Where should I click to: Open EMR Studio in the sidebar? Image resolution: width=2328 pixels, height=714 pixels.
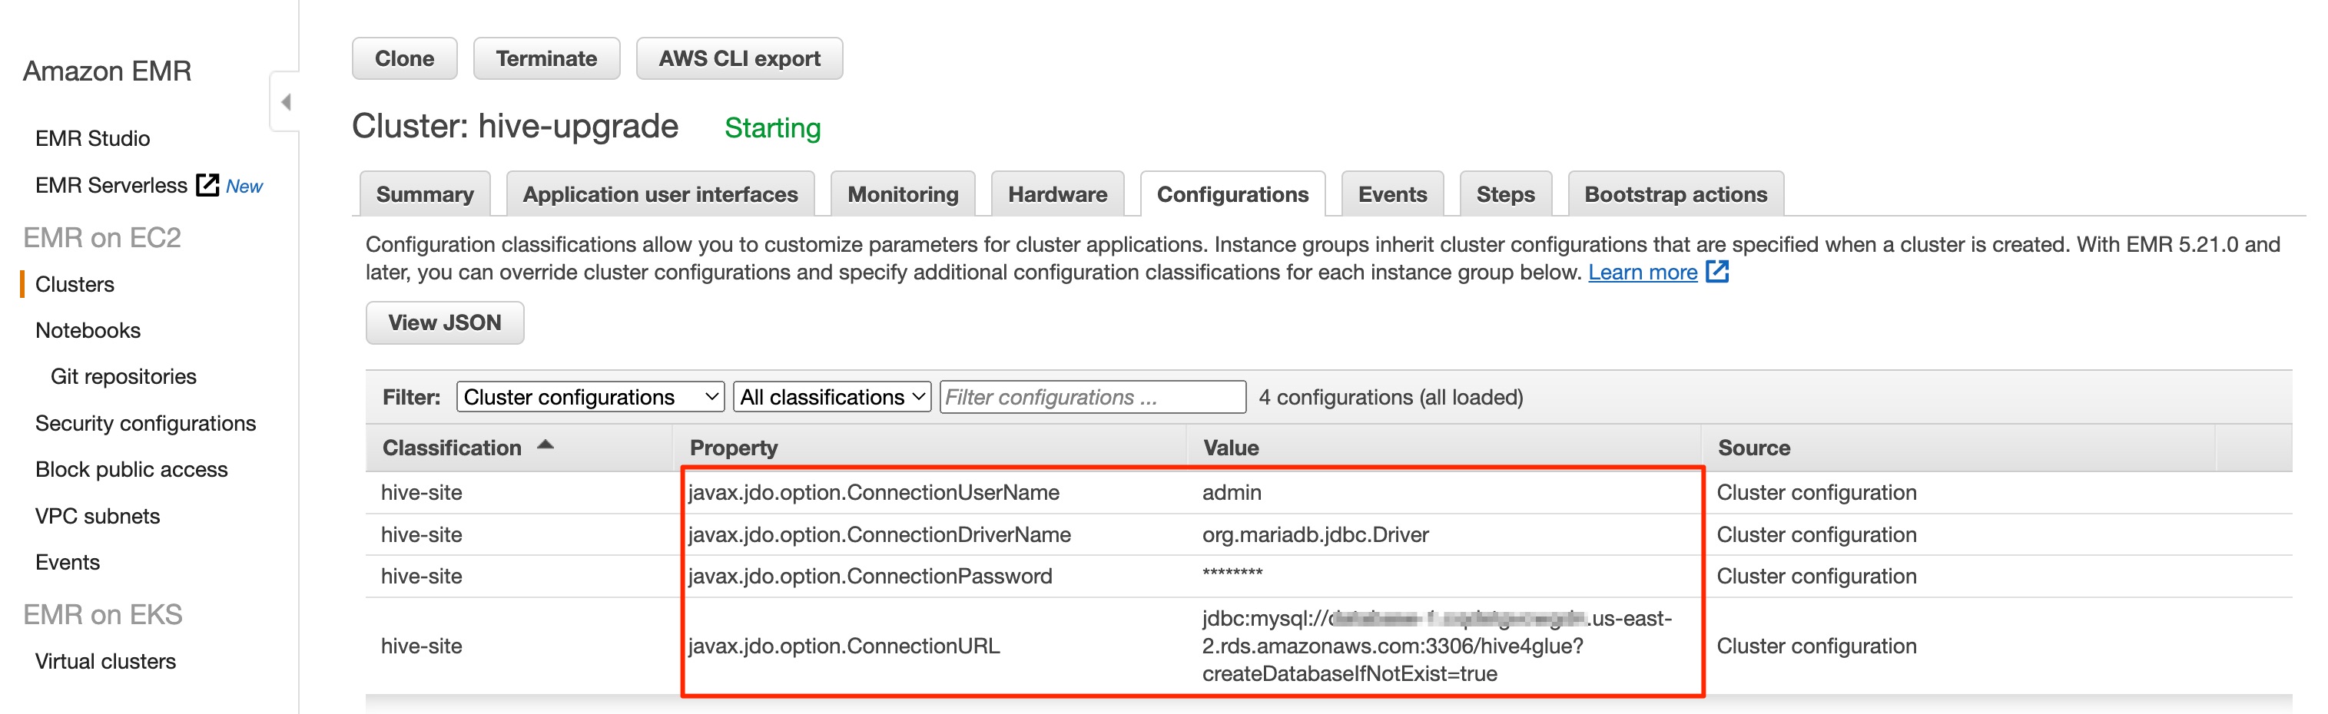point(92,138)
